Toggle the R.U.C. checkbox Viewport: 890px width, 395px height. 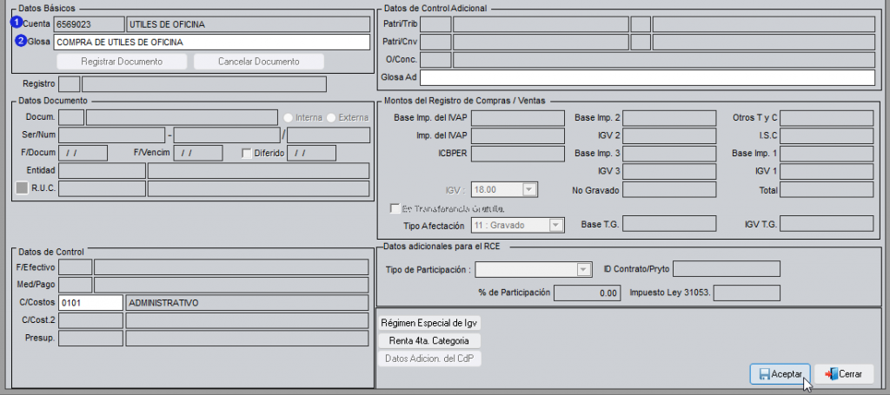click(22, 188)
